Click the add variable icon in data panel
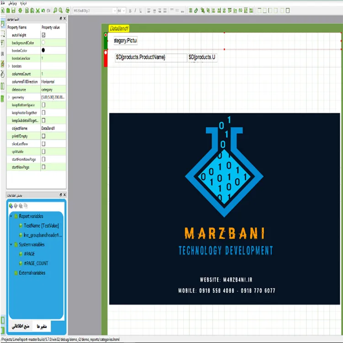 11,206
